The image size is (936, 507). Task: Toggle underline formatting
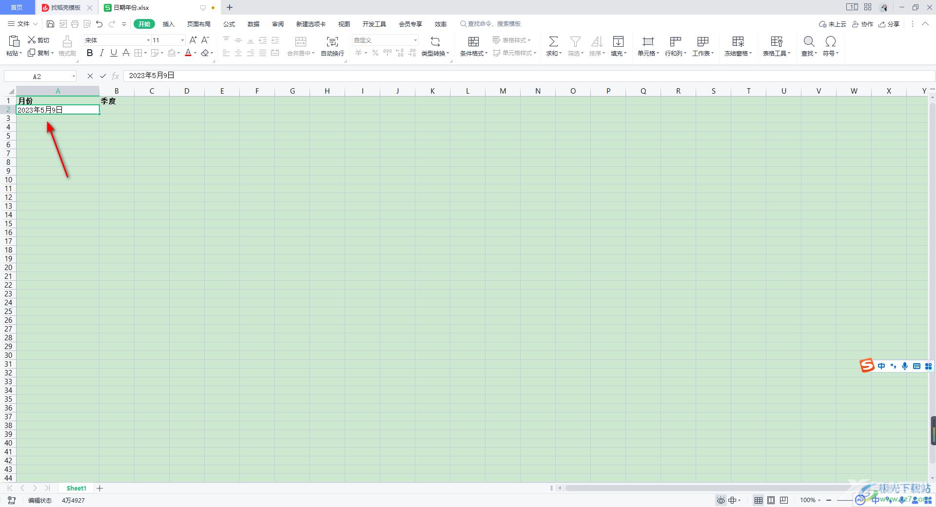114,53
